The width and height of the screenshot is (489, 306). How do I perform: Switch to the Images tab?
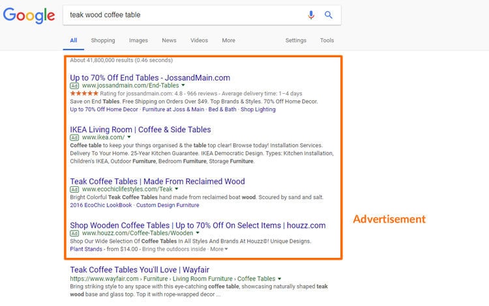pos(138,40)
